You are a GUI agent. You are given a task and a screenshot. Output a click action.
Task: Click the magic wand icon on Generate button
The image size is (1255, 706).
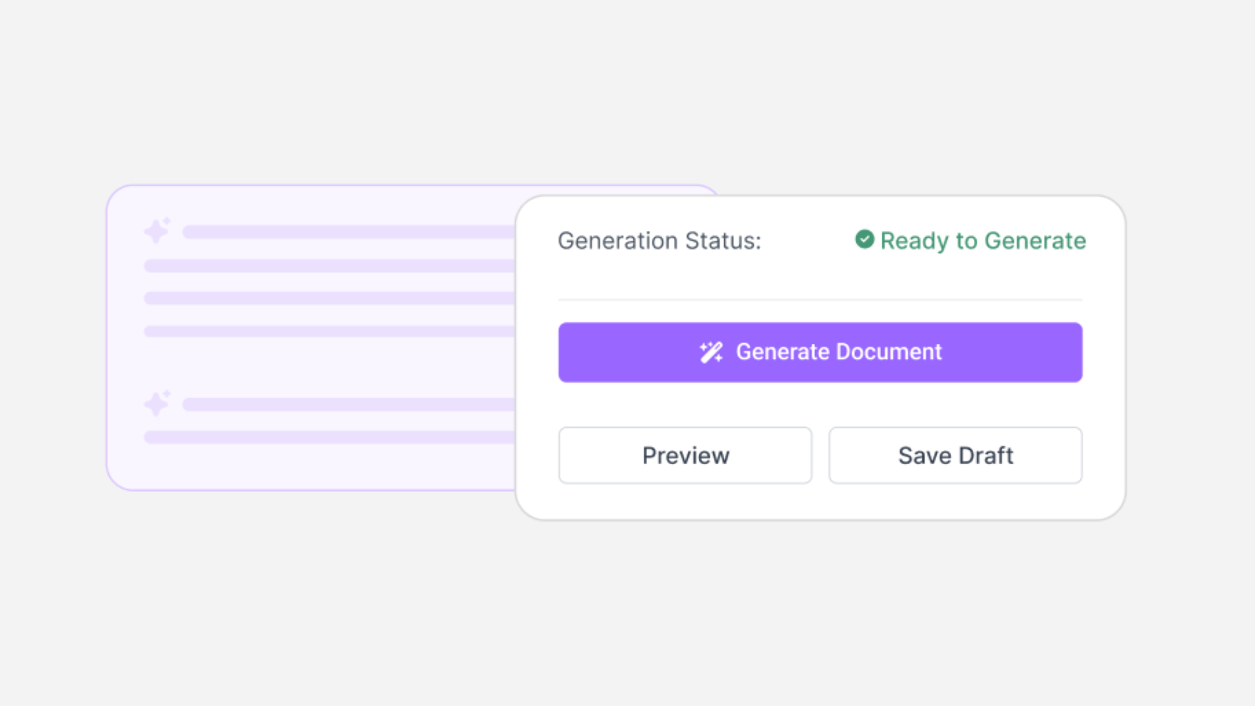(711, 352)
